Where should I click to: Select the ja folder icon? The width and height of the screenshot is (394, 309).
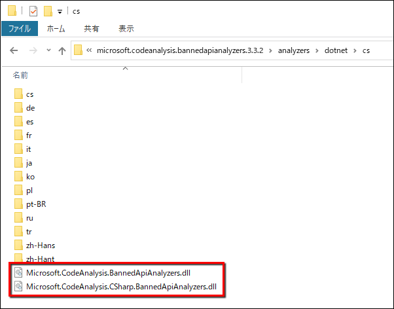18,163
